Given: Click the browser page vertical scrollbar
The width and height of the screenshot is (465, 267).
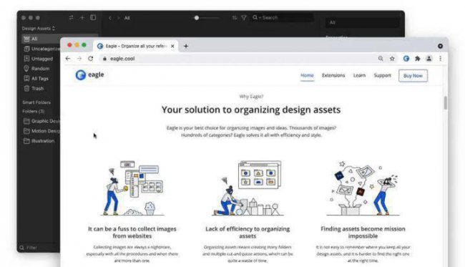Looking at the screenshot, I should (446, 102).
